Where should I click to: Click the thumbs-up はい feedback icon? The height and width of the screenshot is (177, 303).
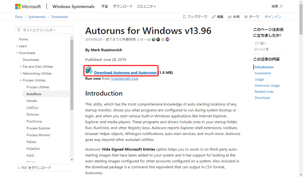[257, 43]
